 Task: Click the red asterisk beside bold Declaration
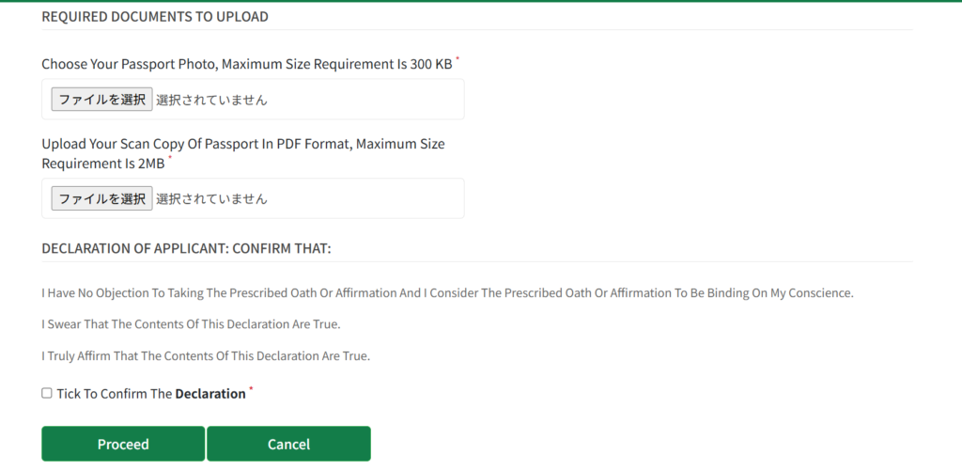(251, 389)
